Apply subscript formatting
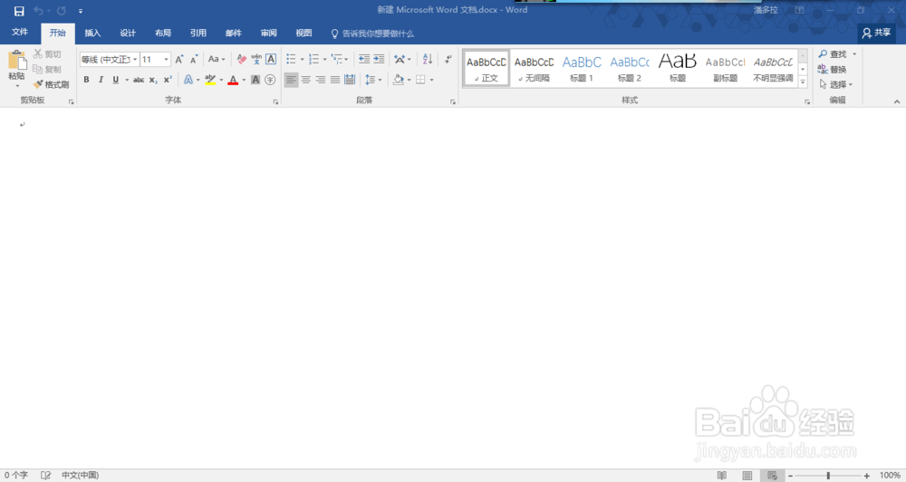The width and height of the screenshot is (906, 482). pos(153,80)
